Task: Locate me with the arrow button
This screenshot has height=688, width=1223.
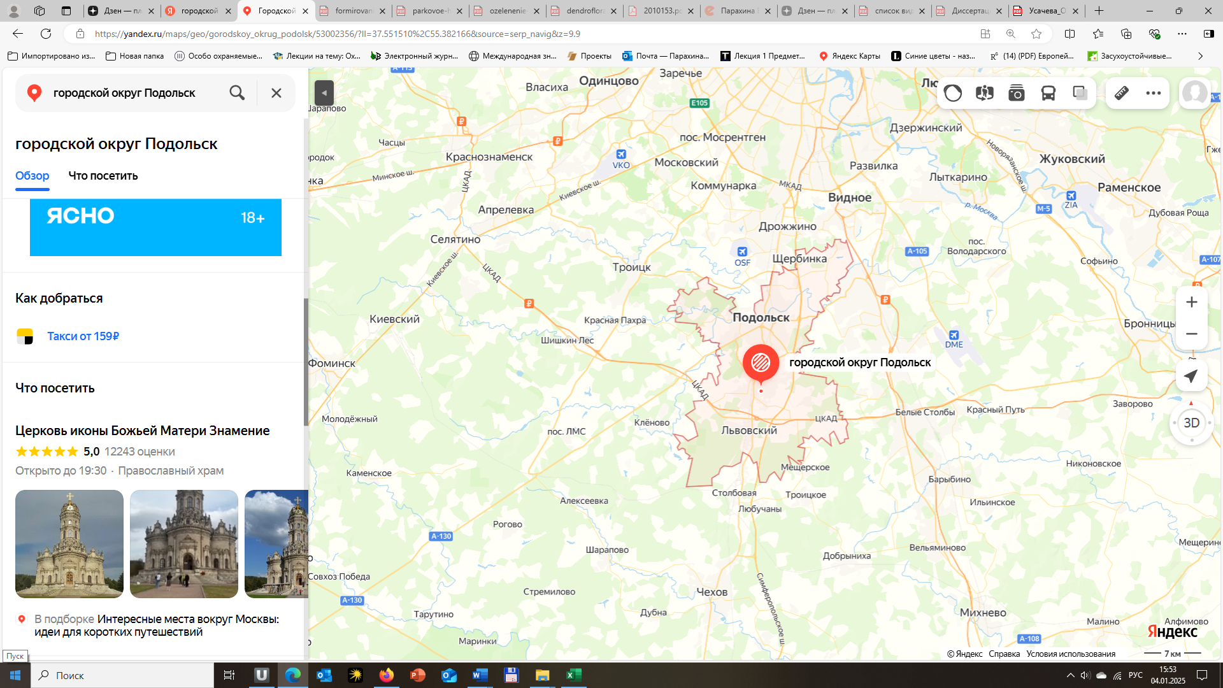Action: tap(1191, 376)
